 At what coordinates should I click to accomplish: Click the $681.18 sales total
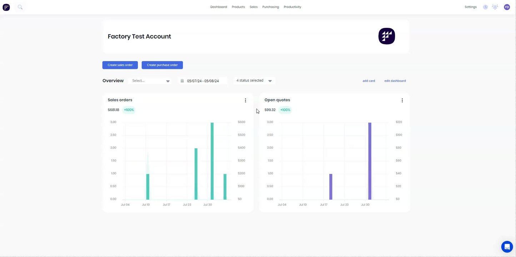coord(114,110)
